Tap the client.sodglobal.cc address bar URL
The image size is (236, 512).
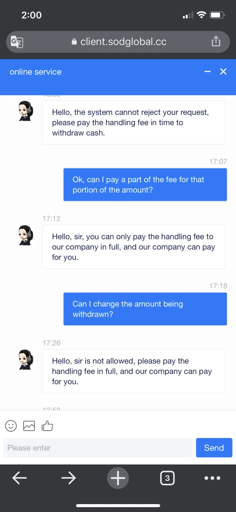click(123, 42)
